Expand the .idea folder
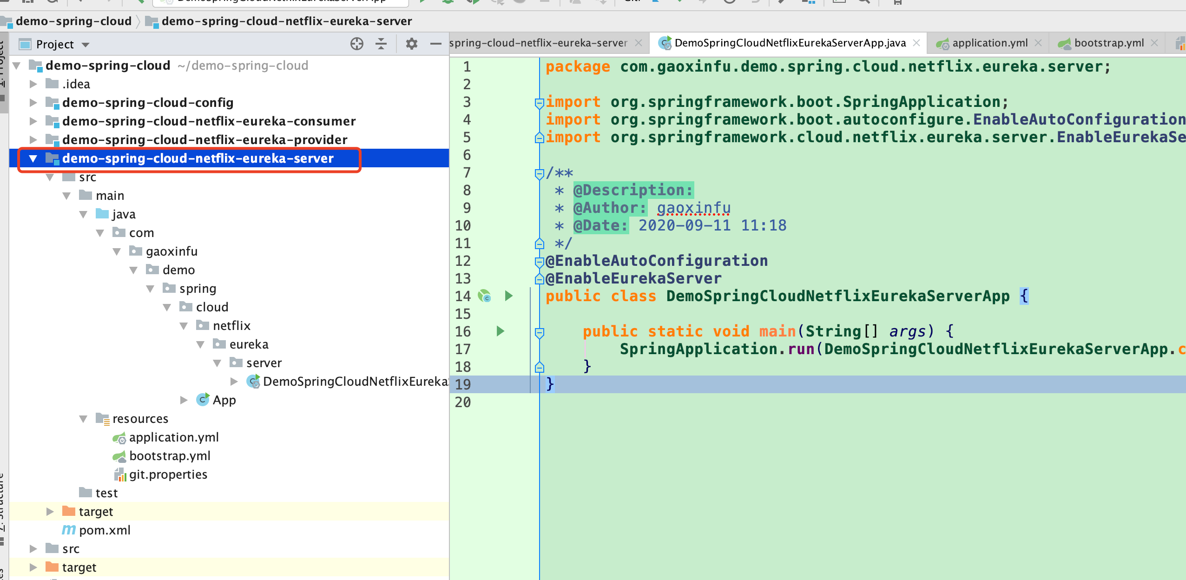The width and height of the screenshot is (1186, 580). coord(33,84)
